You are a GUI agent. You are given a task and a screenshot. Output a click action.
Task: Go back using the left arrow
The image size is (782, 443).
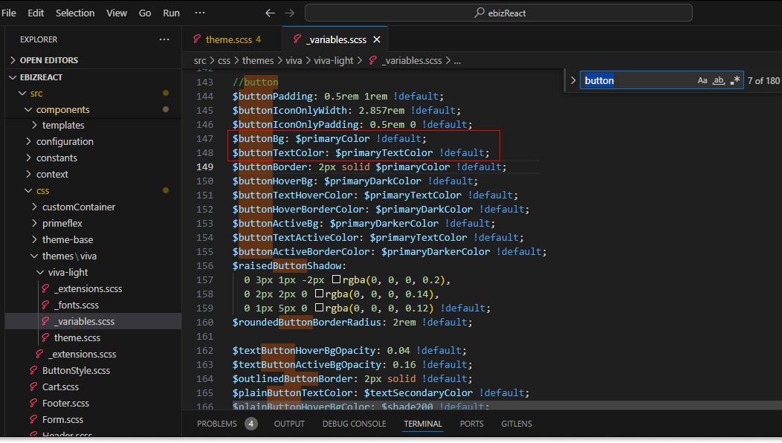(270, 13)
